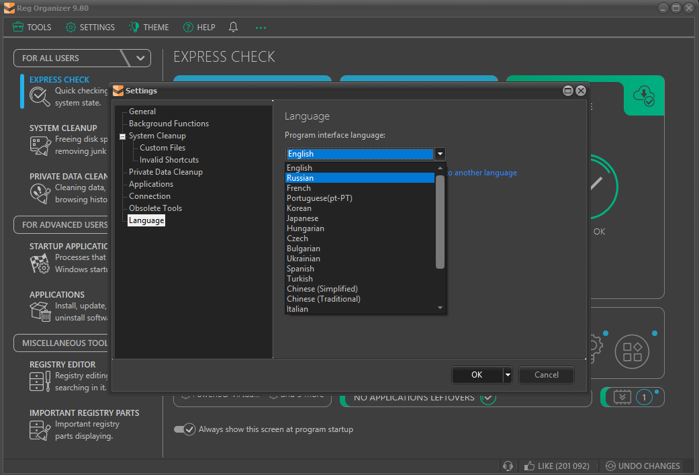Close the Settings dialog with X
The height and width of the screenshot is (475, 699).
tap(580, 91)
